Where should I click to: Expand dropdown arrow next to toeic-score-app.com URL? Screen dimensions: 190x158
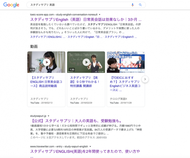[x=100, y=15]
